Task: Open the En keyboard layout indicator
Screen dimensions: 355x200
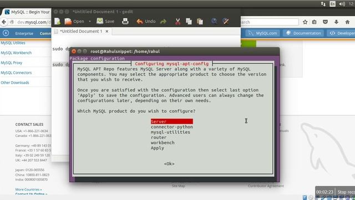Action: 332,4
